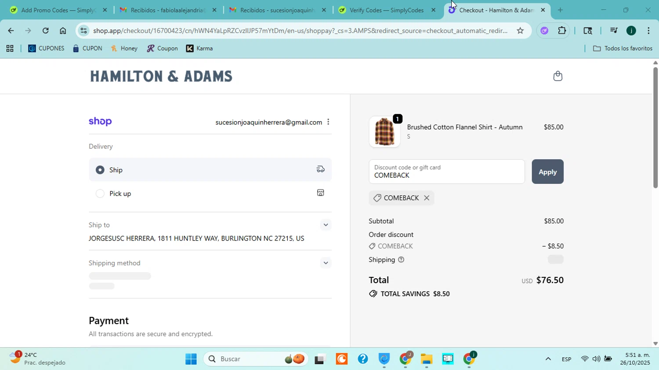Screen dimensions: 659x370
Task: Open account options three-dot menu beside email
Action: click(328, 122)
